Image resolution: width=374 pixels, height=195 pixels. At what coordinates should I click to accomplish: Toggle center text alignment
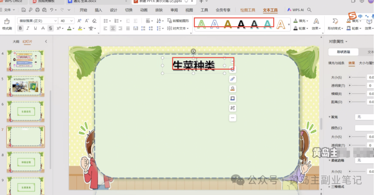[113, 28]
